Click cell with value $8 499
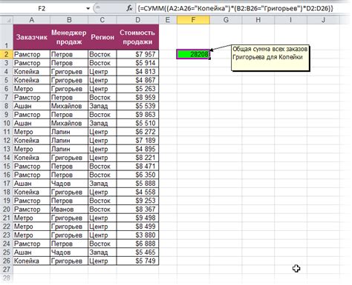 [137, 227]
